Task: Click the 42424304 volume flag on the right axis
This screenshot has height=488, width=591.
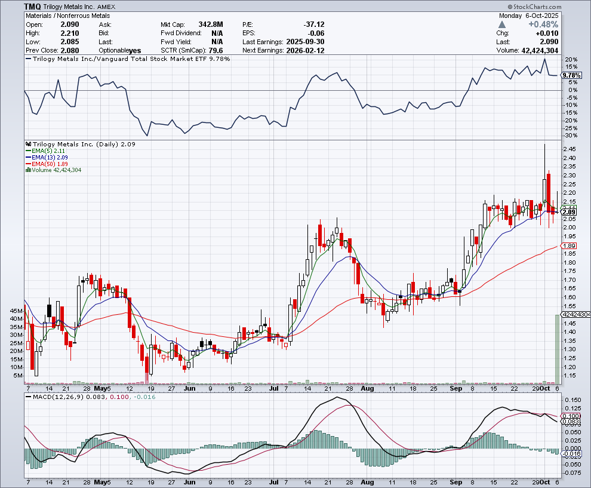Action: (x=576, y=315)
